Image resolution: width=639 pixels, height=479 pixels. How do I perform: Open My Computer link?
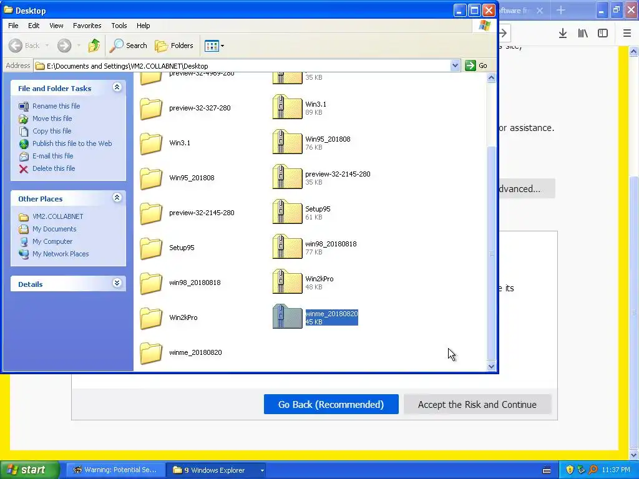click(52, 241)
